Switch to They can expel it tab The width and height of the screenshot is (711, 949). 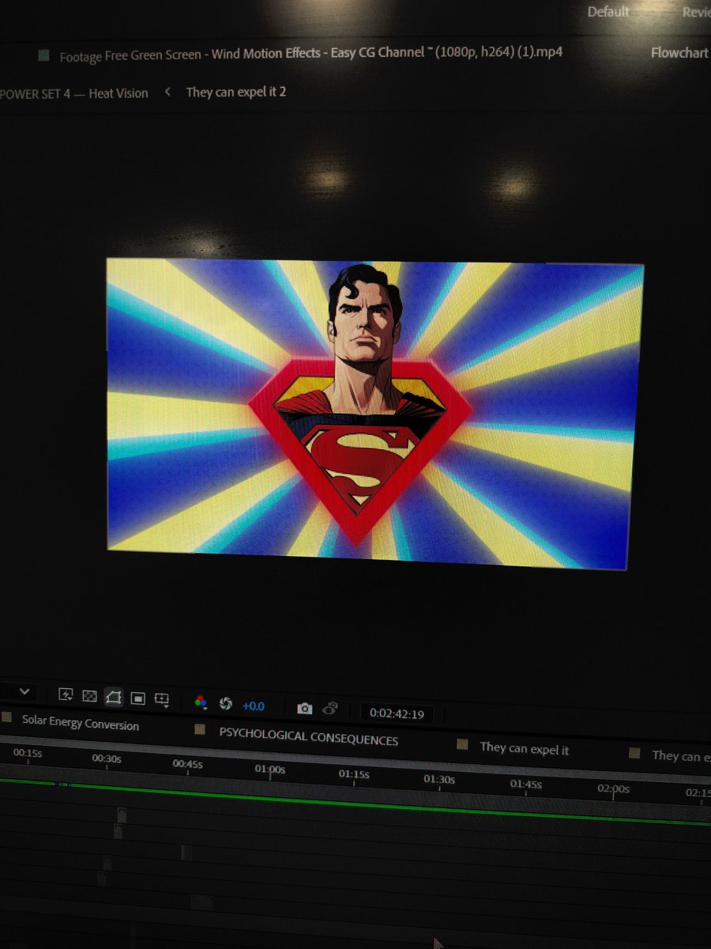click(x=524, y=748)
